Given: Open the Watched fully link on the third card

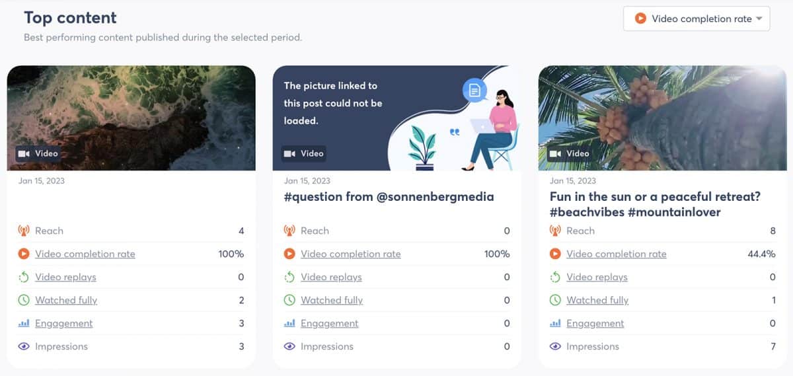Looking at the screenshot, I should click(x=597, y=300).
